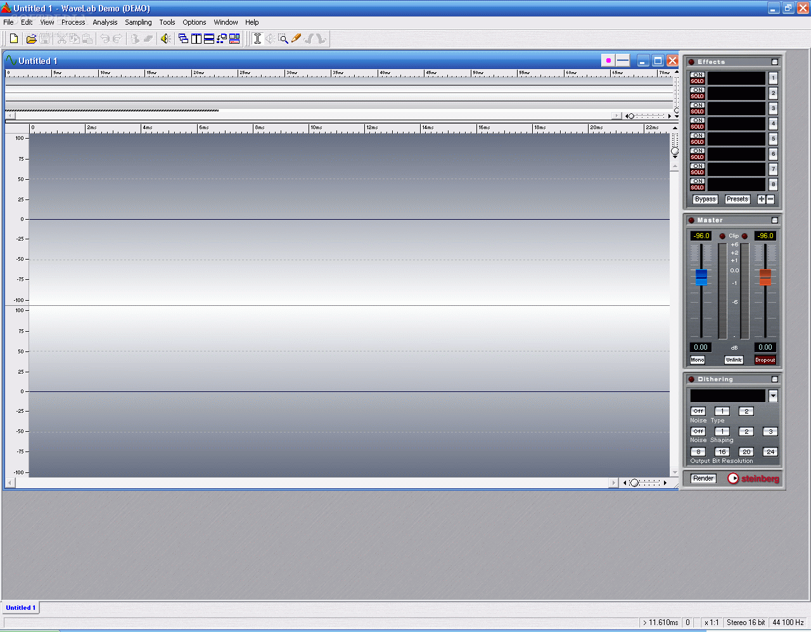
Task: Create a new file with the New toolbar icon
Action: [x=14, y=39]
